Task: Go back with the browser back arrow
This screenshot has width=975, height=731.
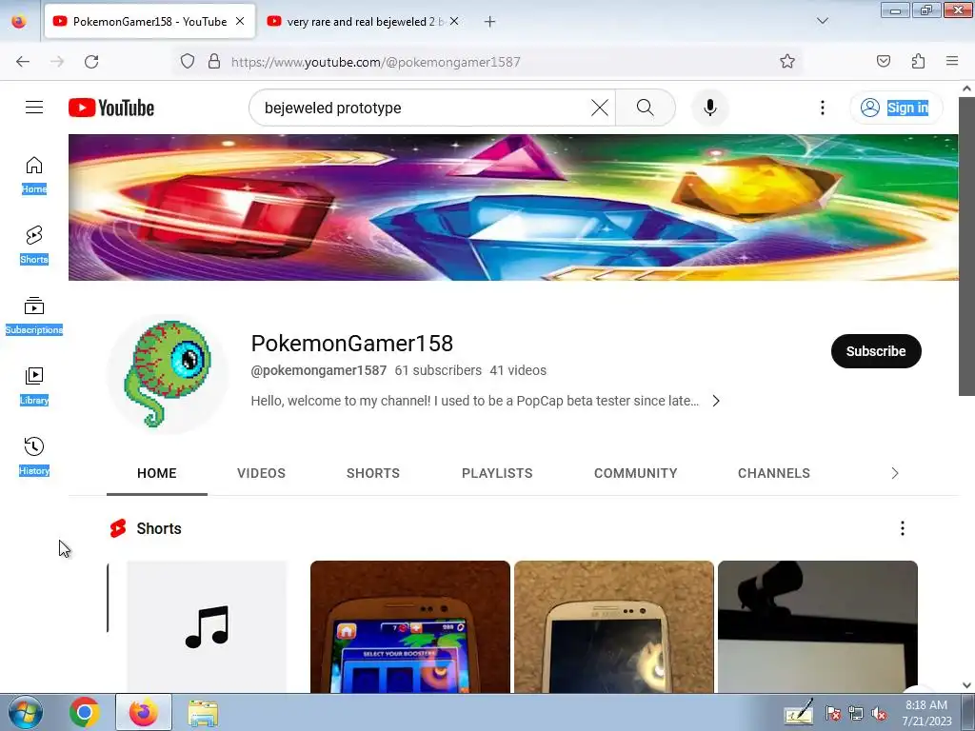Action: [23, 62]
